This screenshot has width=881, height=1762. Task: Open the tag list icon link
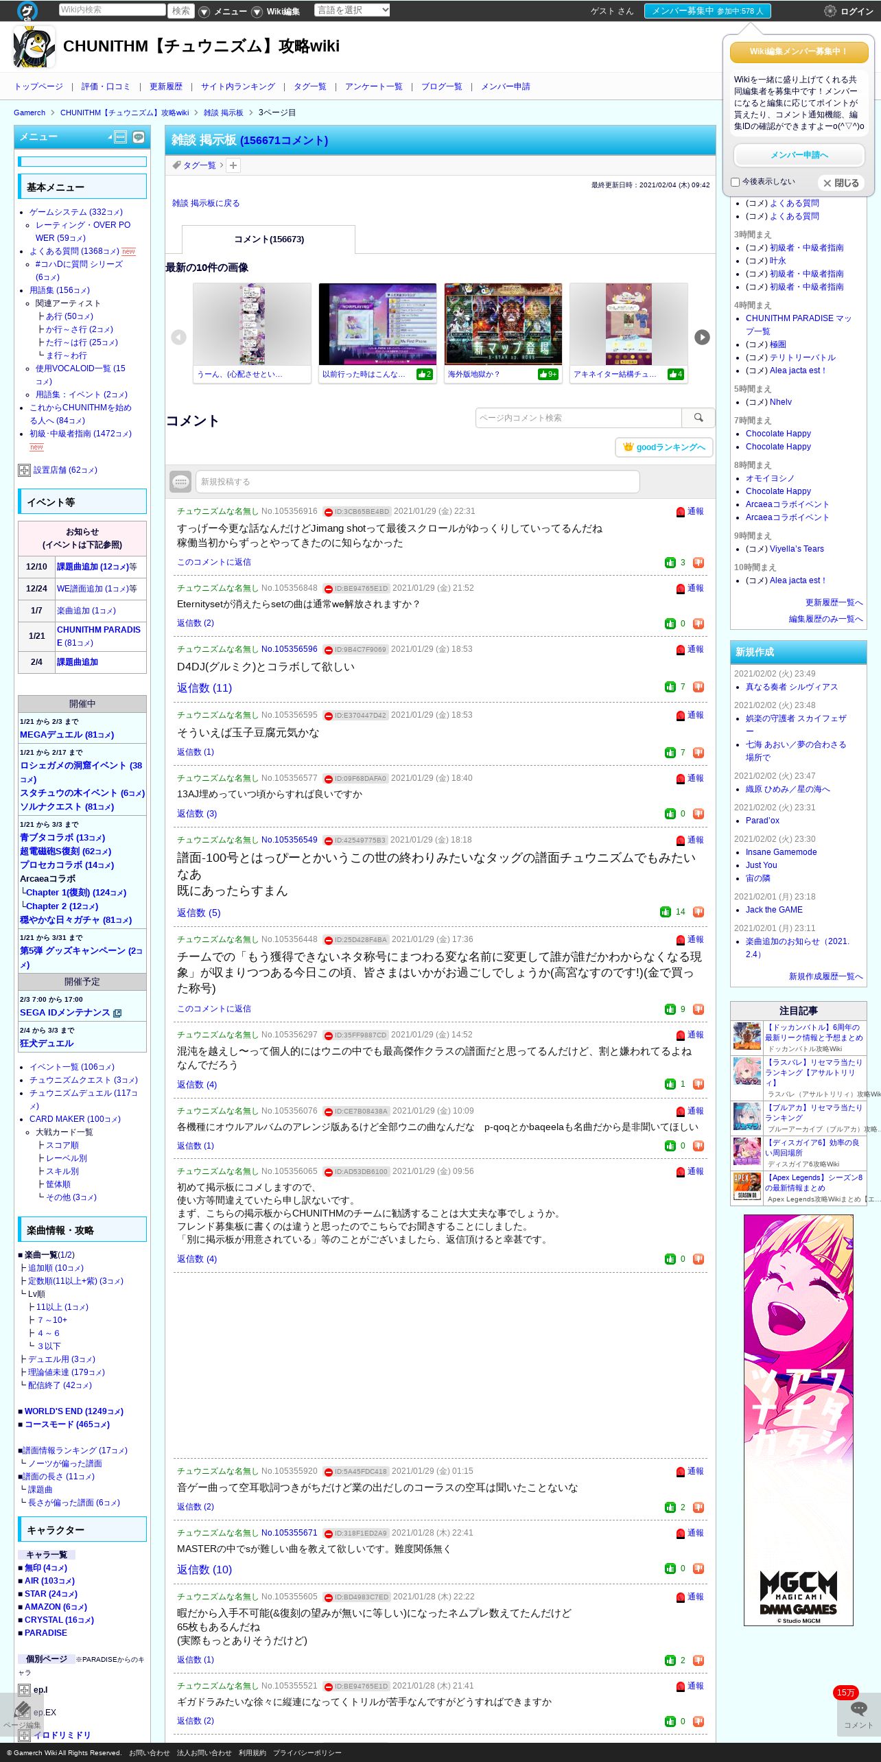(194, 165)
